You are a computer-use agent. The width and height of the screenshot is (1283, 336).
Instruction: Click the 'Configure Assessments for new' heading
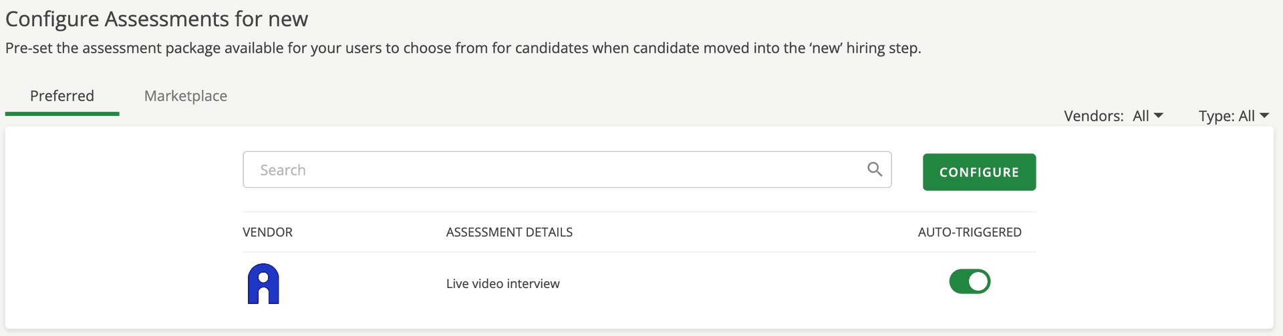point(156,19)
